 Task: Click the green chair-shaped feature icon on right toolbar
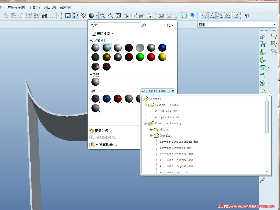point(262,44)
